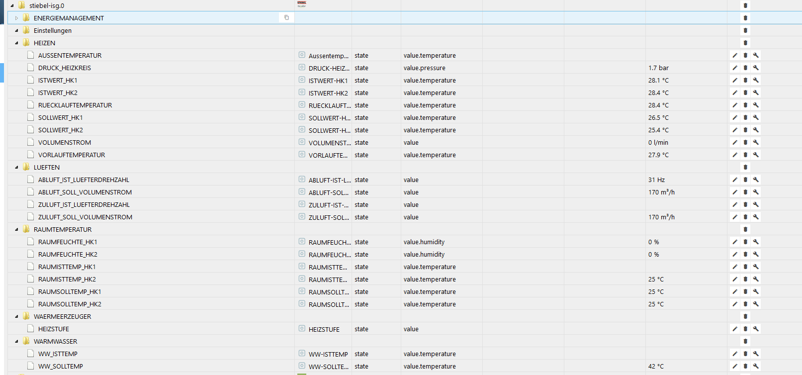Click the 170 m³/h value of ABLUFT_SOLL_VOLUMENSTROM
The width and height of the screenshot is (802, 375).
click(661, 192)
